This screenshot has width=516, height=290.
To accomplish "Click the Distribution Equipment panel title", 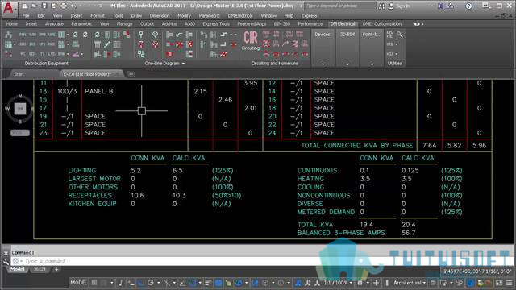I will 47,63.
